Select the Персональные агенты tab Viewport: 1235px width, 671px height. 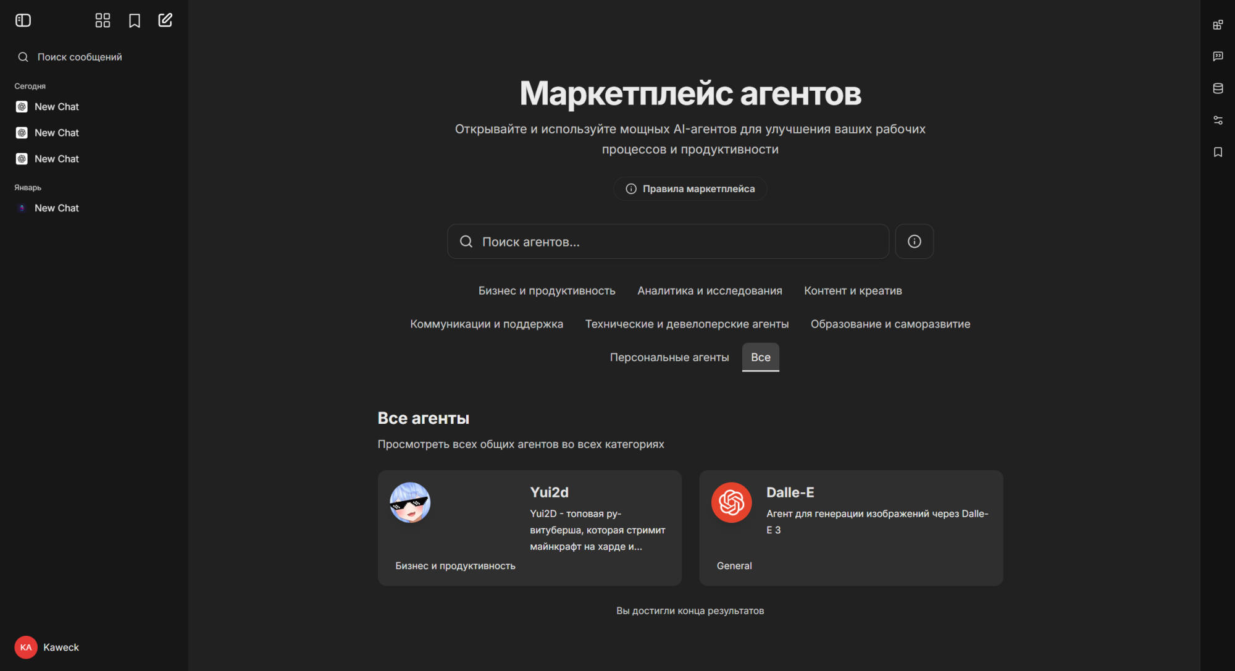tap(669, 358)
